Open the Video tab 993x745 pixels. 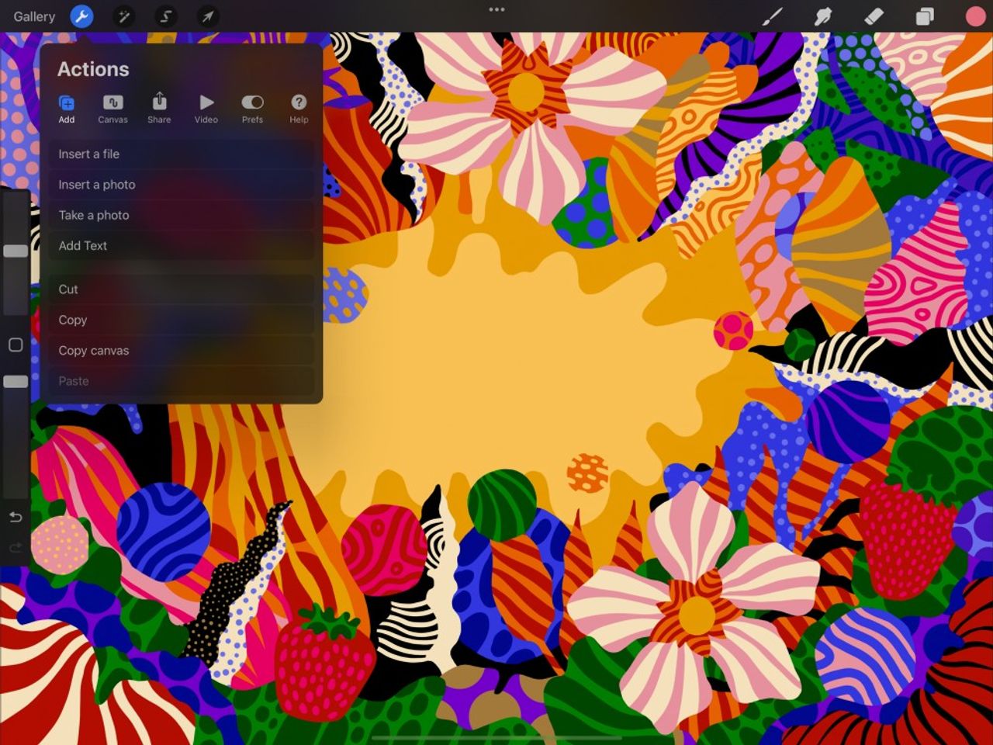[206, 109]
